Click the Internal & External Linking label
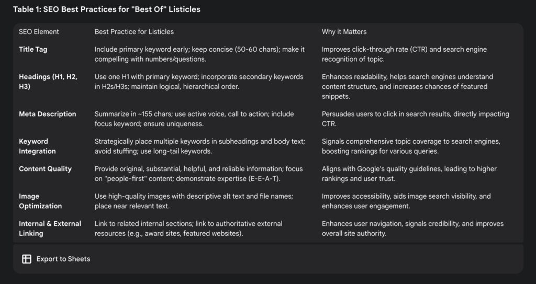The height and width of the screenshot is (284, 536). 50,229
